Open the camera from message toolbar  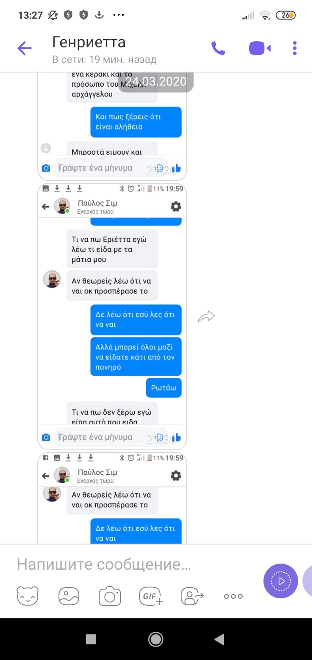[x=110, y=596]
